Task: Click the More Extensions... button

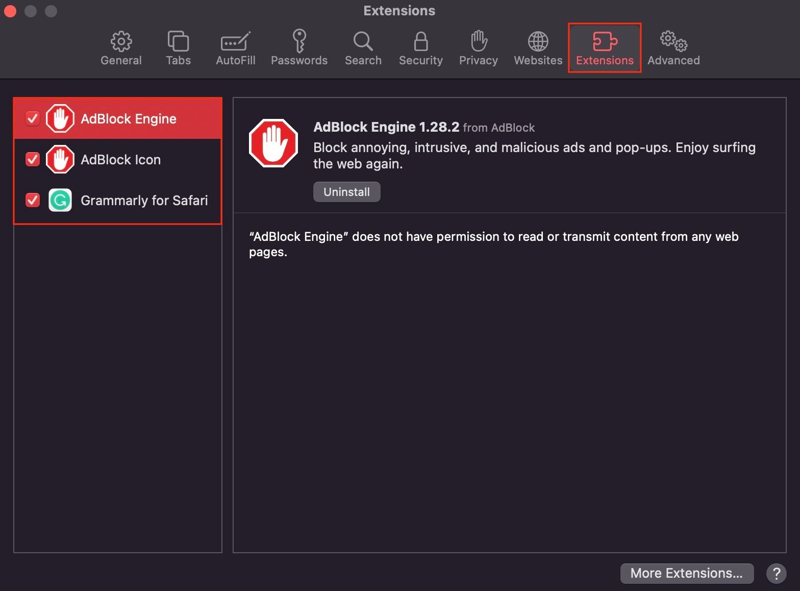Action: tap(687, 573)
